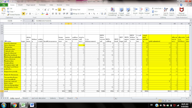Open the Font Color dropdown arrow
The image size is (192, 108).
(49, 14)
